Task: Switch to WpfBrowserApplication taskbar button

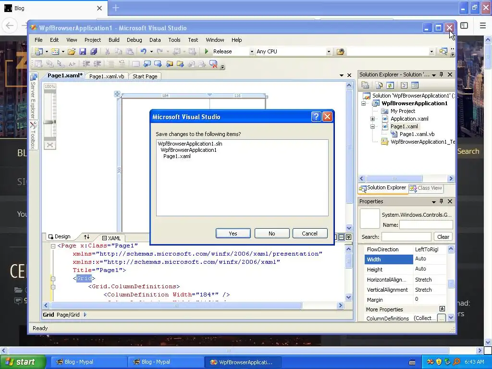Action: (243, 362)
